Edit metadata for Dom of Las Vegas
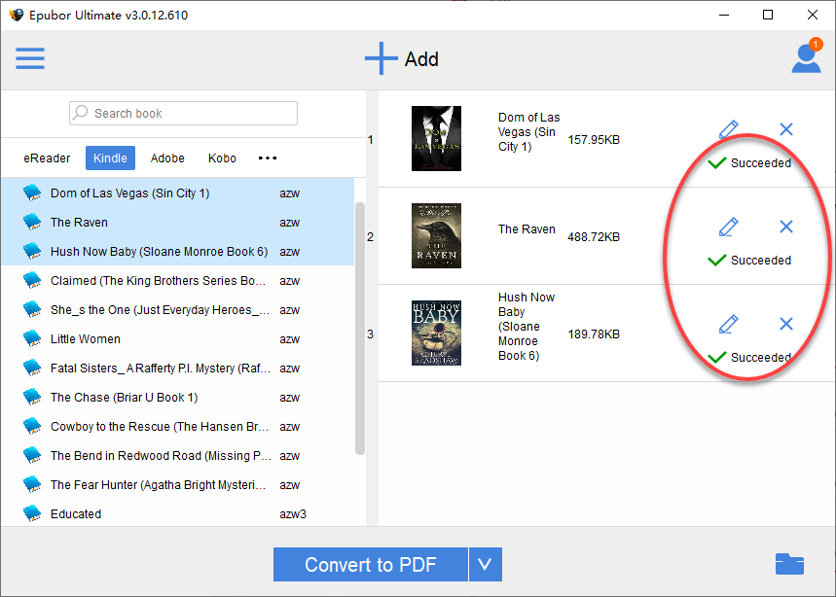This screenshot has width=836, height=597. [728, 129]
